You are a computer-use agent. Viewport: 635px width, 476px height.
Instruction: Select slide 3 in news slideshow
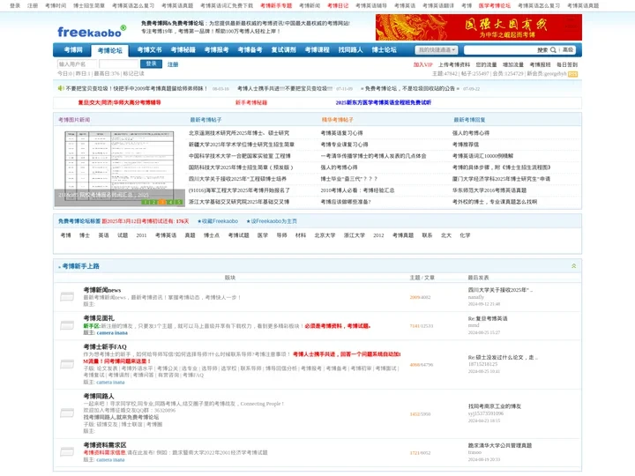tap(162, 202)
